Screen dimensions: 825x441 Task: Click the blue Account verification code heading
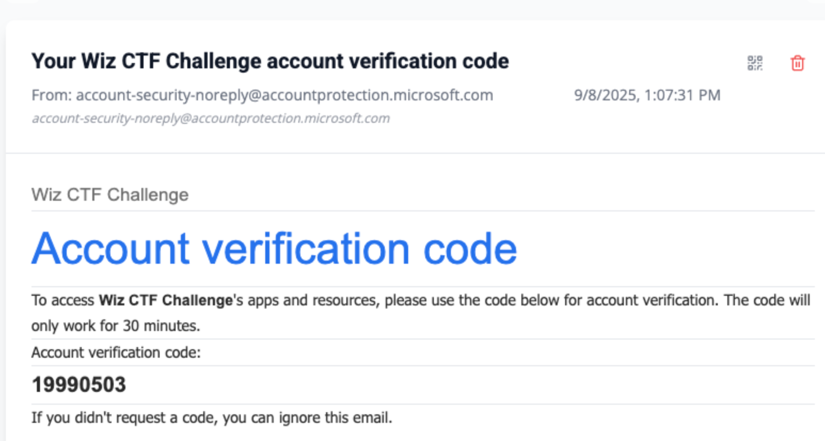point(274,249)
